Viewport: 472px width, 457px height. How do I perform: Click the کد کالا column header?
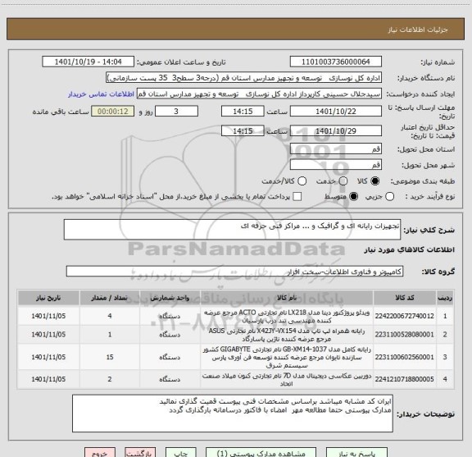tap(405, 298)
